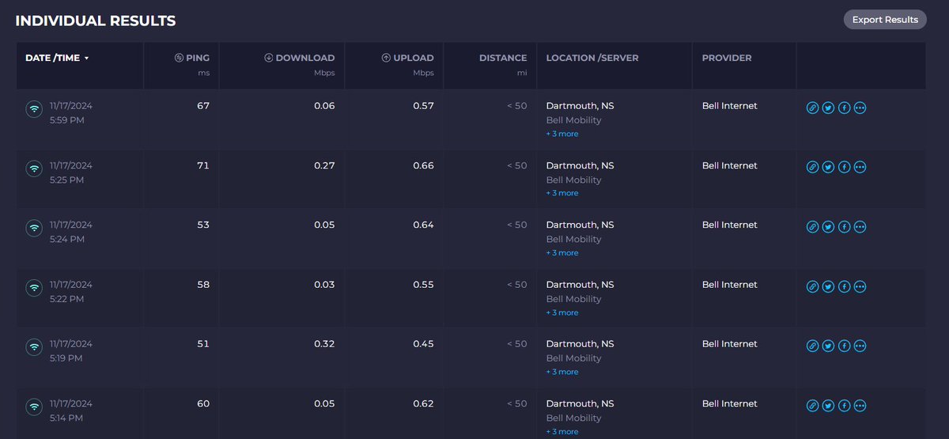This screenshot has height=439, width=949.
Task: Click Bell Internet in 5:22 PM row
Action: tap(729, 284)
